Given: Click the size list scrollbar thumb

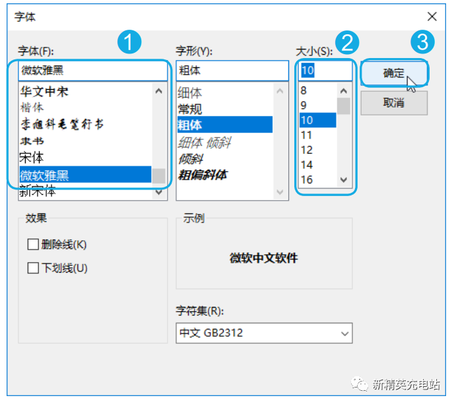Looking at the screenshot, I should click(x=344, y=106).
